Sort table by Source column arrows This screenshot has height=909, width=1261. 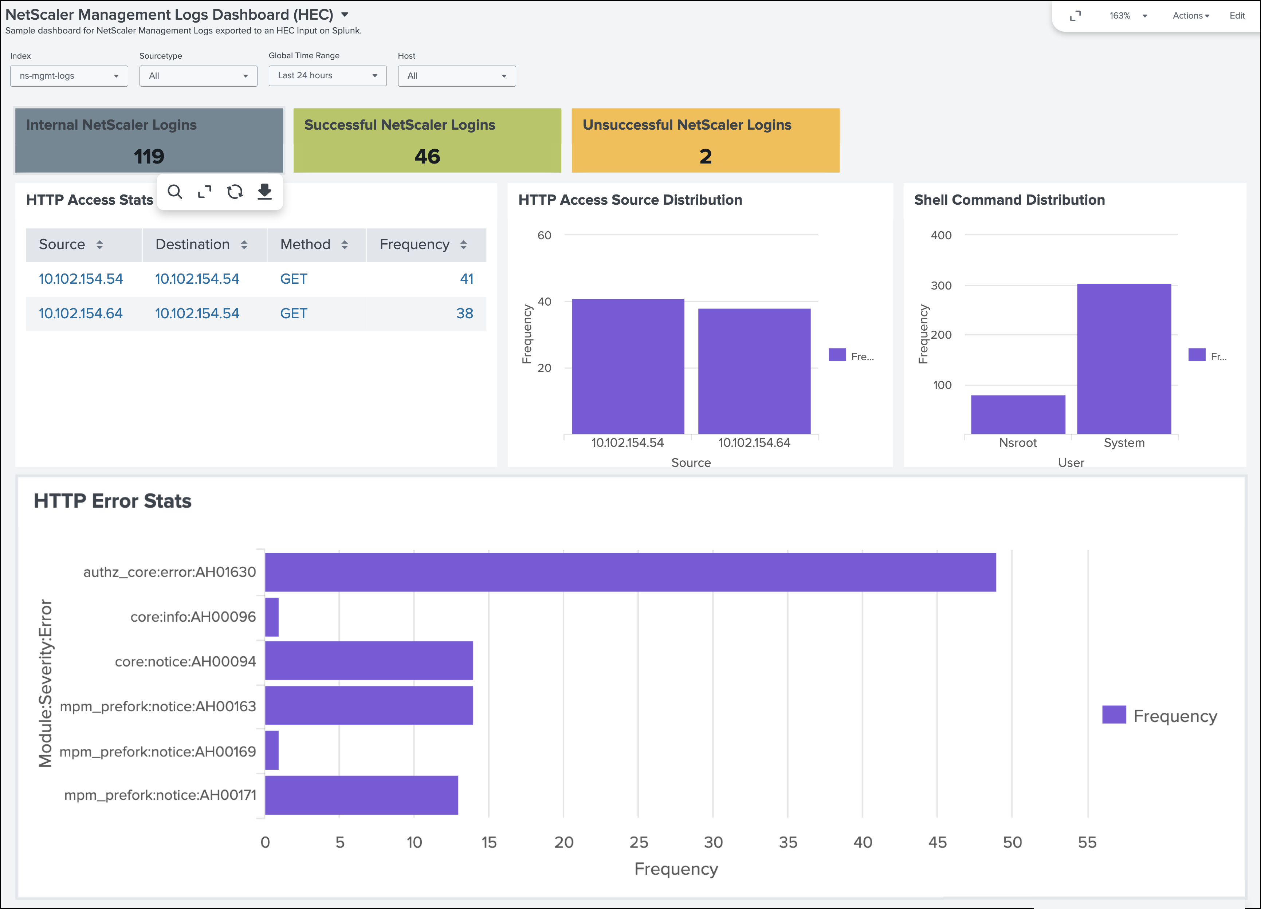pyautogui.click(x=99, y=245)
